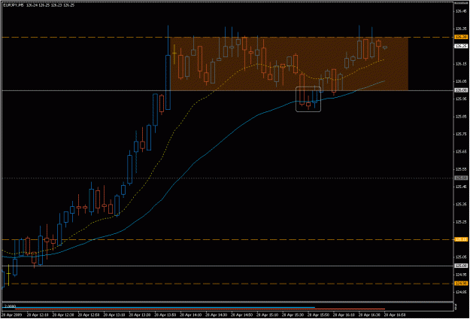Click the orange shaded rectangle zone
The image size is (470, 319).
(289, 64)
